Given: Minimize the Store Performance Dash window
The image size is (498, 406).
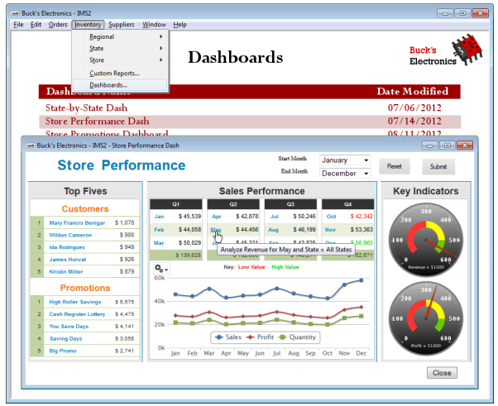Looking at the screenshot, I should (x=430, y=146).
